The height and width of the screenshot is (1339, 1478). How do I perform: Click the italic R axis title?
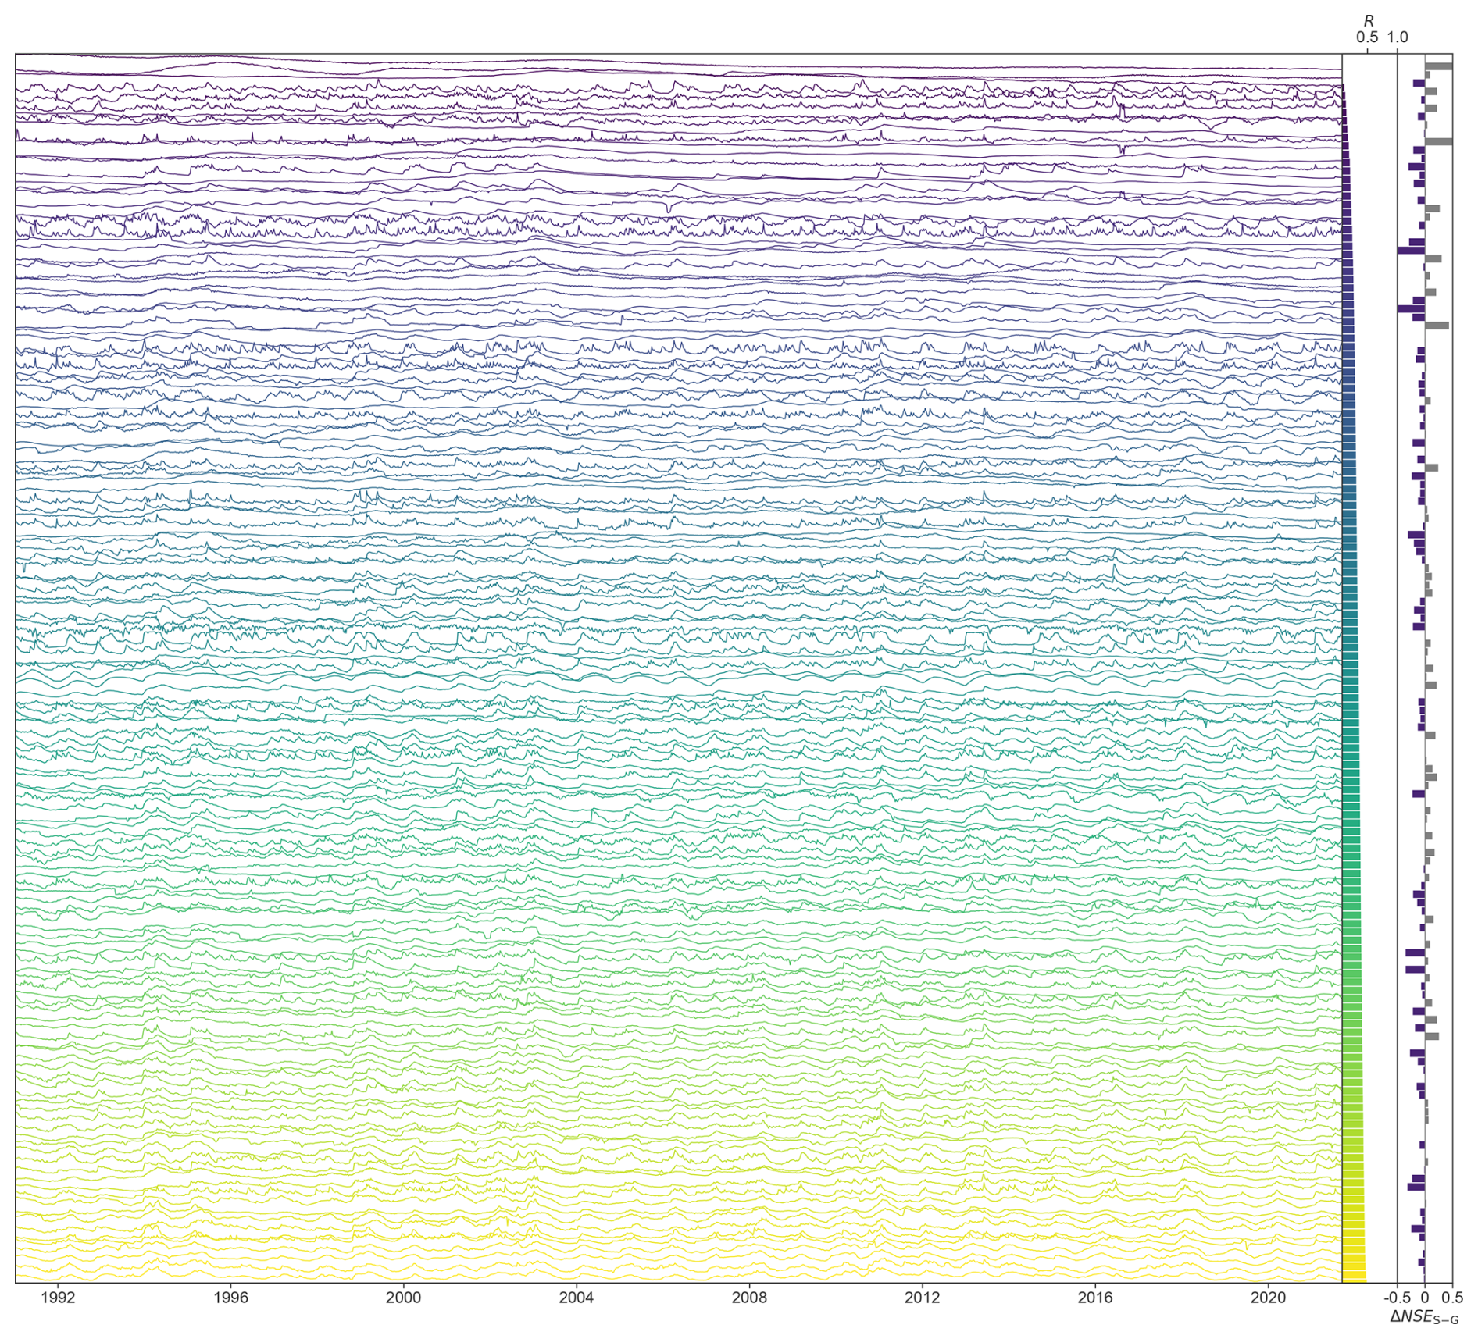1368,21
